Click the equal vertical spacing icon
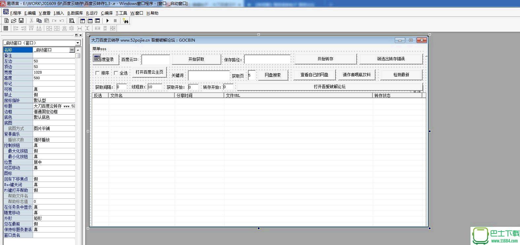 tap(87, 28)
